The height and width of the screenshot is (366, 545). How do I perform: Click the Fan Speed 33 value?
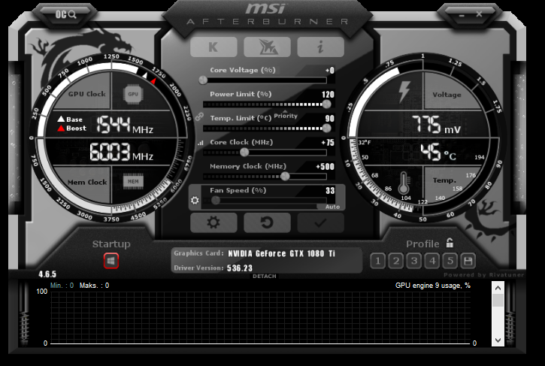click(x=330, y=190)
